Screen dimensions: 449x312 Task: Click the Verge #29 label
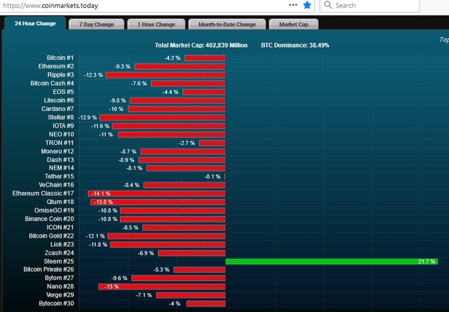click(x=60, y=295)
